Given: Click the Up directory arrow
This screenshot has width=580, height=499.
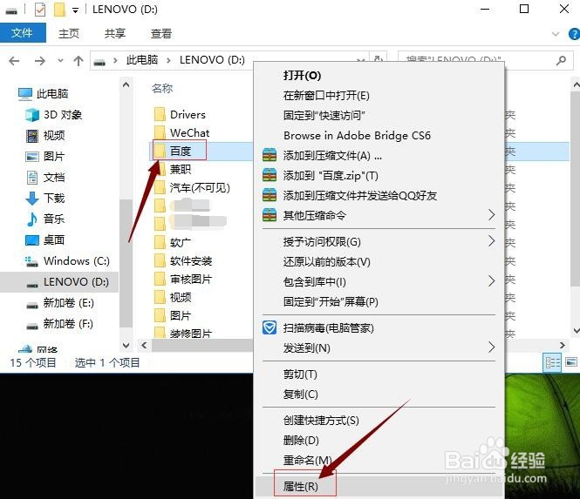Looking at the screenshot, I should click(x=78, y=61).
